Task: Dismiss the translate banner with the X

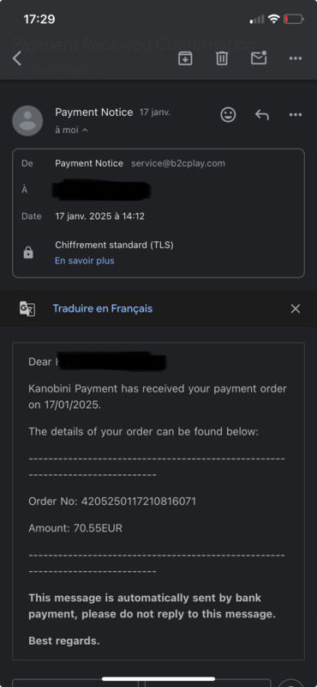Action: tap(296, 309)
